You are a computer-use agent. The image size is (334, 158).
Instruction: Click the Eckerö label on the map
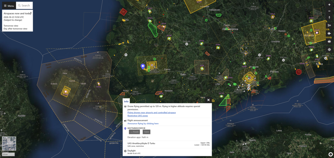pyautogui.click(x=54, y=84)
